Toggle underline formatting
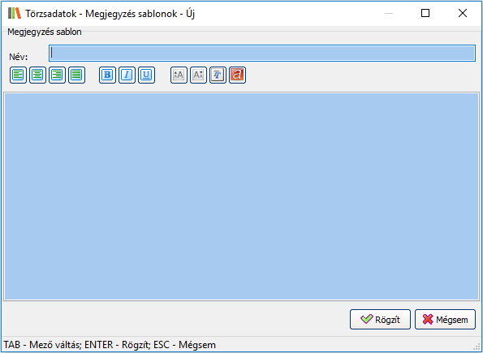This screenshot has height=353, width=483. 146,75
